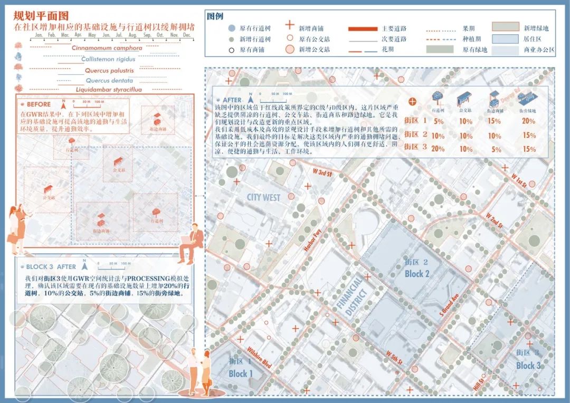Image resolution: width=570 pixels, height=403 pixels.
Task: Click the 街区 3 row label in table
Action: coord(416,148)
